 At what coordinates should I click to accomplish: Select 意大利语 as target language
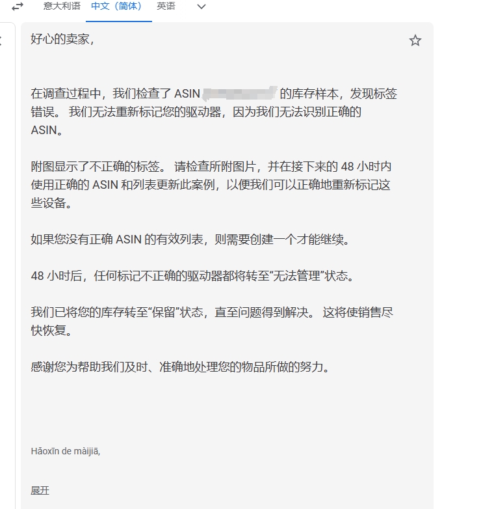[62, 6]
